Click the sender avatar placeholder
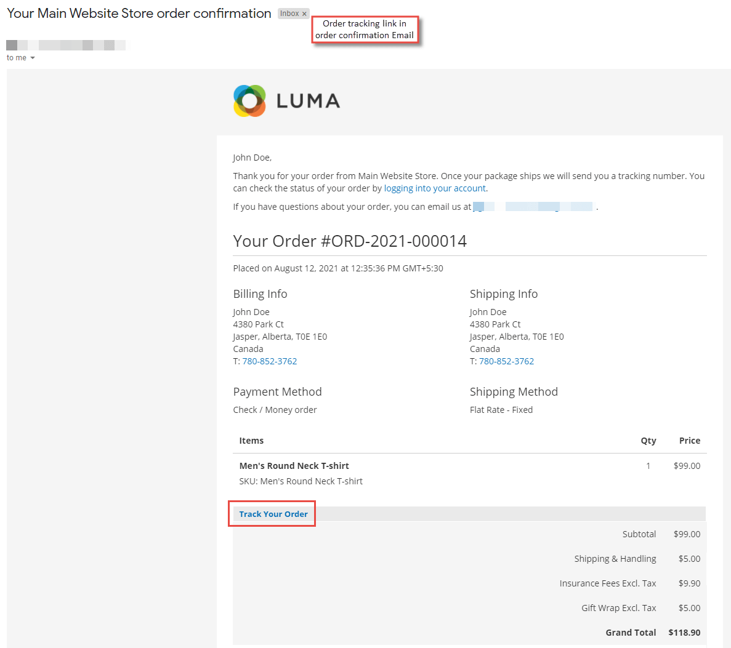 coord(13,44)
